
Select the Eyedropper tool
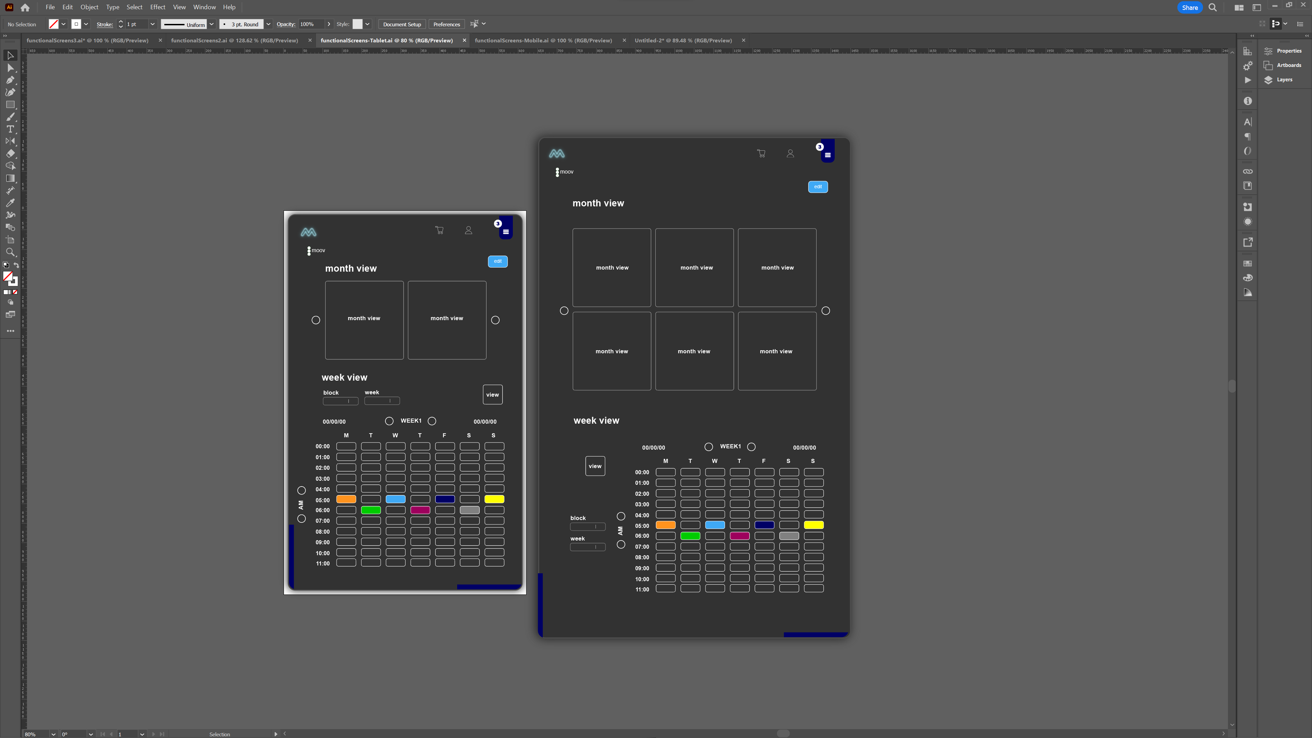click(x=10, y=203)
